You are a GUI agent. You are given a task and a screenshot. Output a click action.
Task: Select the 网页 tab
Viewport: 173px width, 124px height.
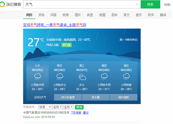29,15
